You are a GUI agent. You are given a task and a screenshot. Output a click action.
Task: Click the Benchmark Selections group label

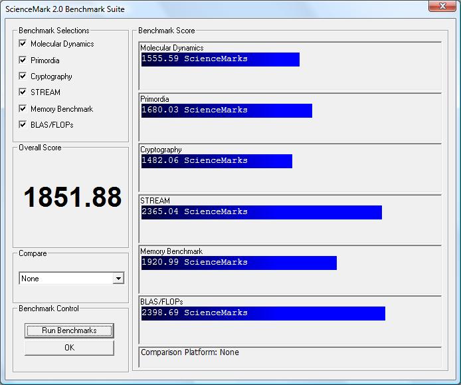pyautogui.click(x=54, y=31)
